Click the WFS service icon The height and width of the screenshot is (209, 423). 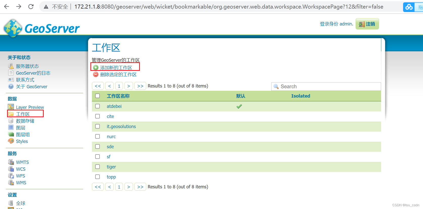tap(11, 175)
